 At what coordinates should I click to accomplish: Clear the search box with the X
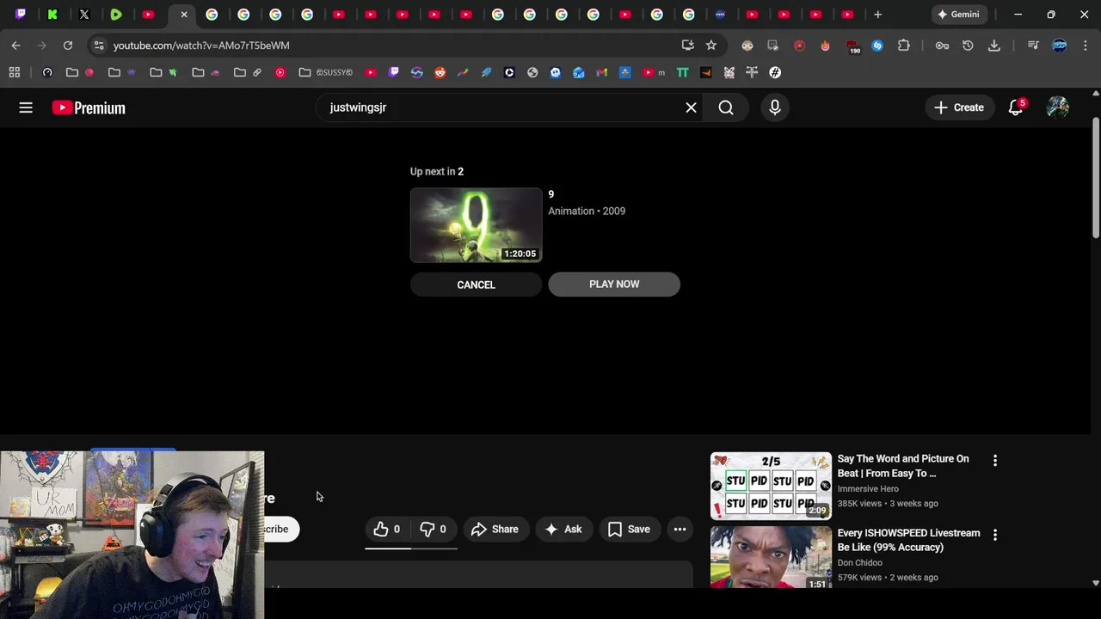[691, 107]
